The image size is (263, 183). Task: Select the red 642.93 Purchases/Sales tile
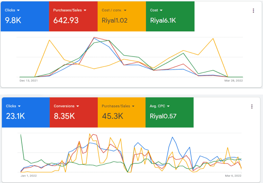[x=73, y=16]
